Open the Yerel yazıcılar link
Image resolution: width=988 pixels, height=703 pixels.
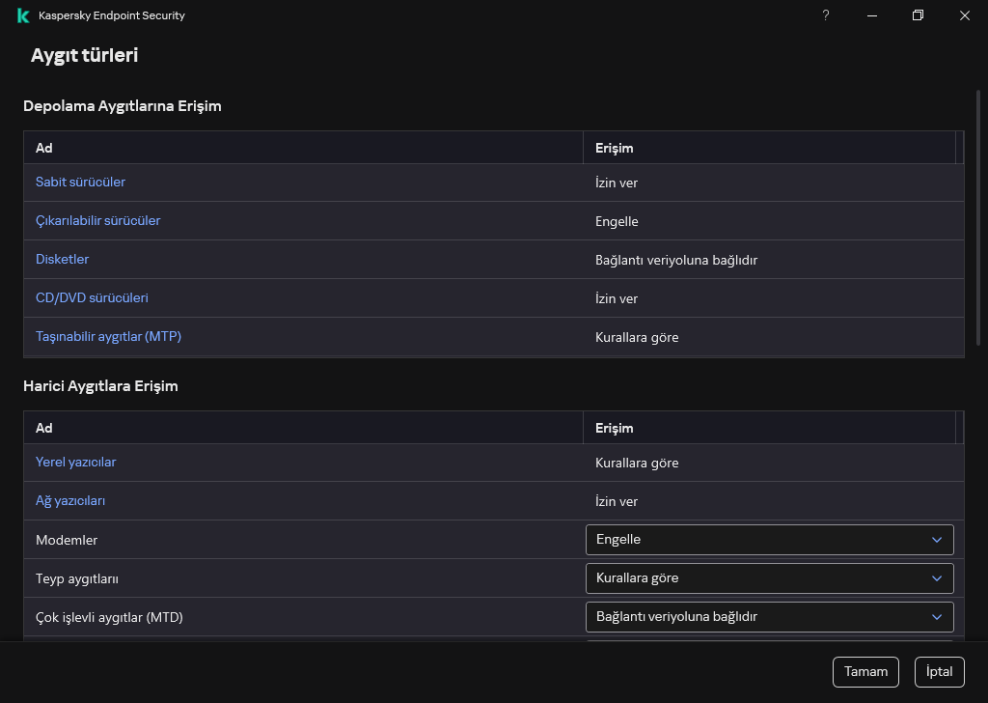(75, 463)
